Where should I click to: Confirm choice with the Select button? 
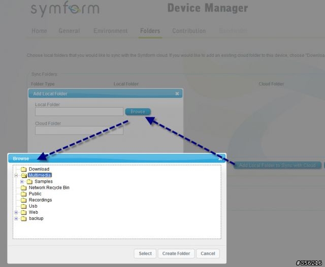tap(145, 253)
